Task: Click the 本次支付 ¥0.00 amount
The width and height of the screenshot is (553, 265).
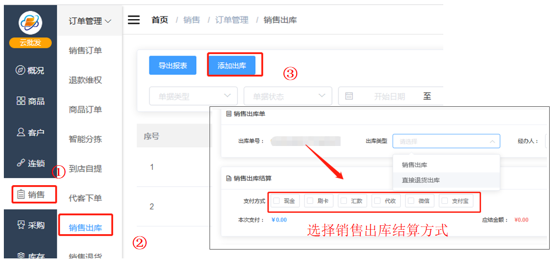Action: pyautogui.click(x=279, y=220)
